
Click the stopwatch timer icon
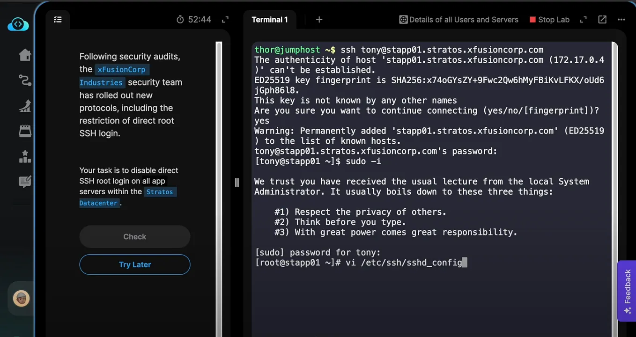[181, 19]
